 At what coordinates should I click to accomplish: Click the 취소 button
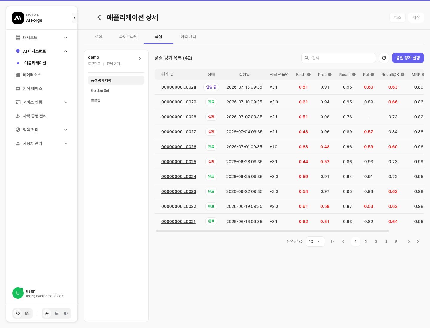tap(397, 18)
